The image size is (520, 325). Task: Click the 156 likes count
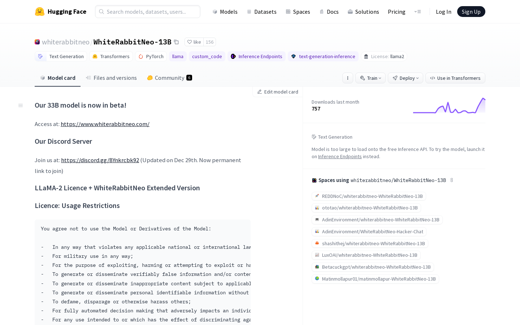(210, 42)
